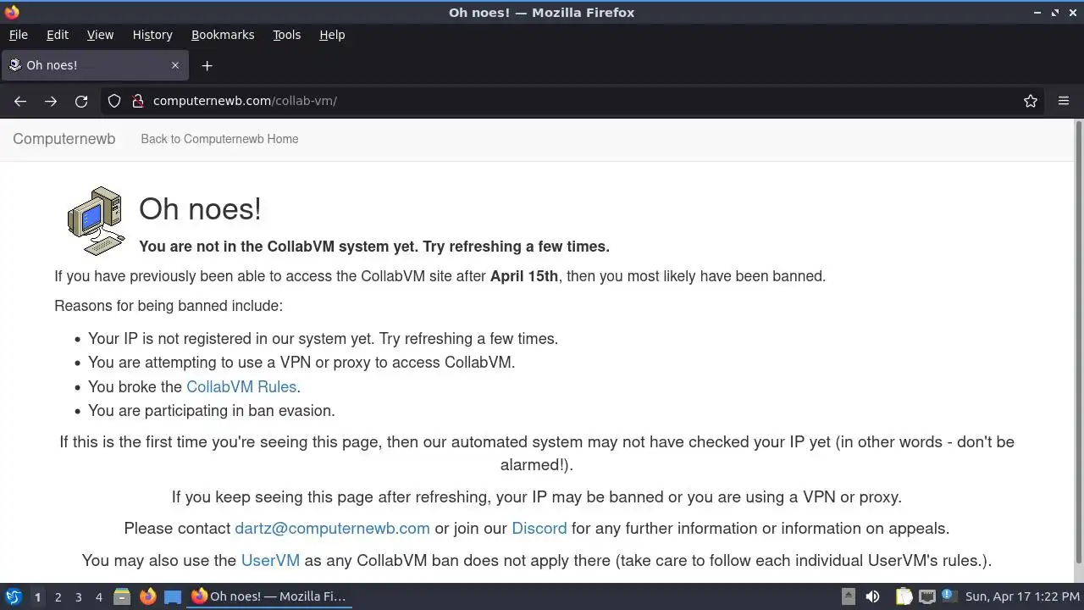Go forward one page

click(51, 101)
